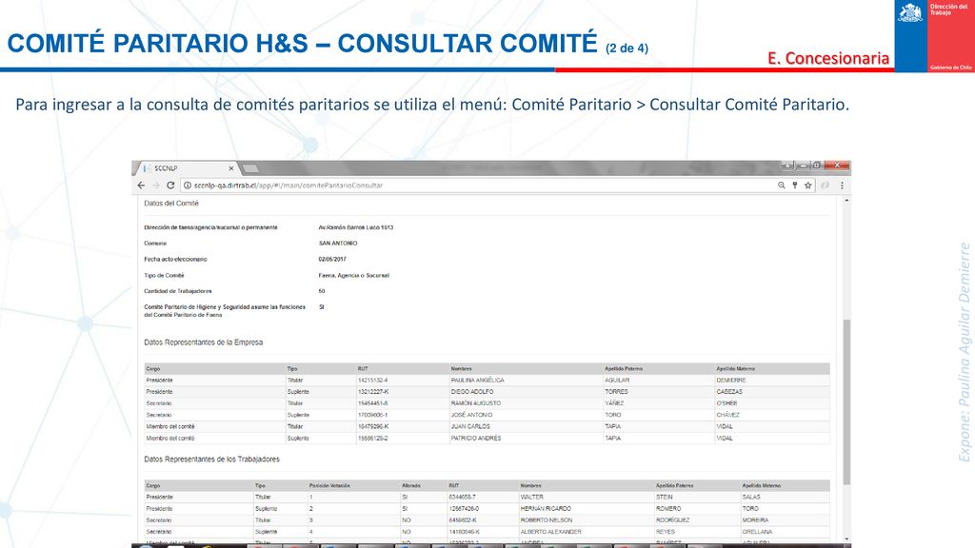
Task: Open a new tab next to SCCNLP
Action: pos(250,168)
